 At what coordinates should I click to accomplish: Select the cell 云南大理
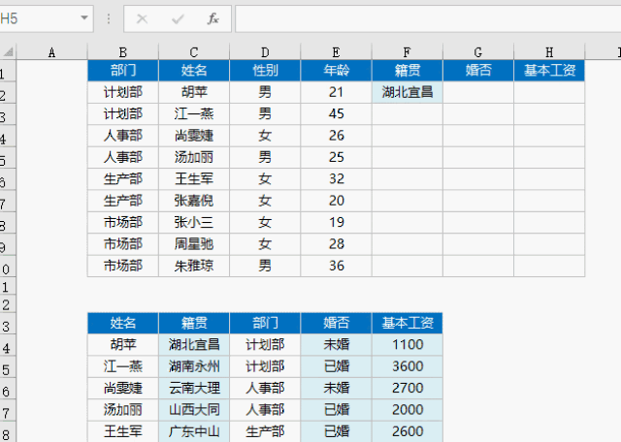click(x=194, y=388)
